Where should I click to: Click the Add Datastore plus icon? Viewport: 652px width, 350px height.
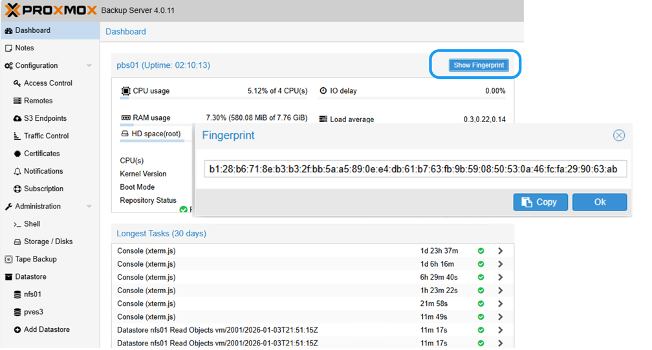[17, 330]
